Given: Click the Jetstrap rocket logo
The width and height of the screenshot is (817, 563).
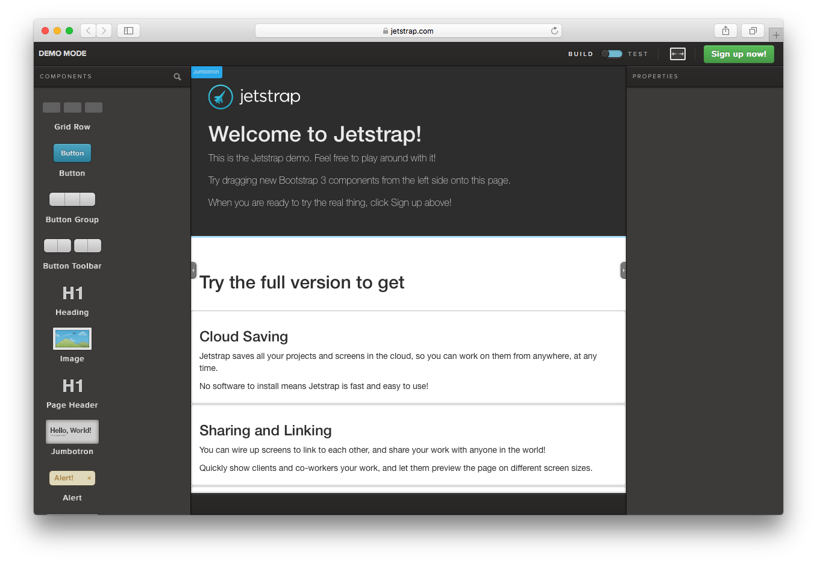Looking at the screenshot, I should pyautogui.click(x=221, y=97).
